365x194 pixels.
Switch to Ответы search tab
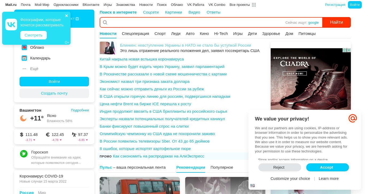pos(213,12)
